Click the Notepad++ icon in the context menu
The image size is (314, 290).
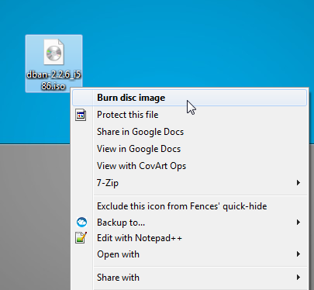(x=81, y=238)
